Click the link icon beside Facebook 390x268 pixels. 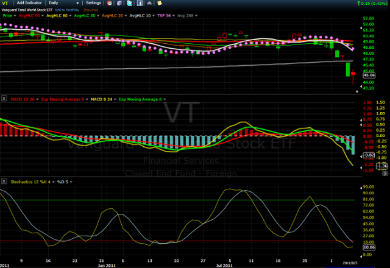click(149, 3)
